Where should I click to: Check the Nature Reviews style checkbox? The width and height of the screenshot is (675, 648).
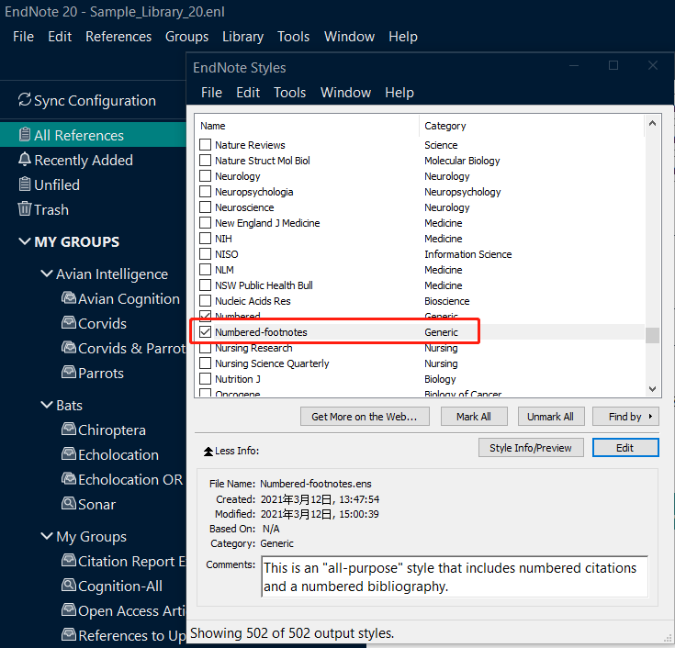pyautogui.click(x=206, y=145)
